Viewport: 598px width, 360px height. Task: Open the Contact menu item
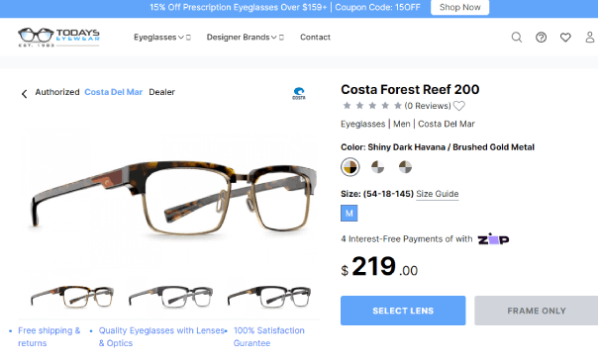[315, 38]
